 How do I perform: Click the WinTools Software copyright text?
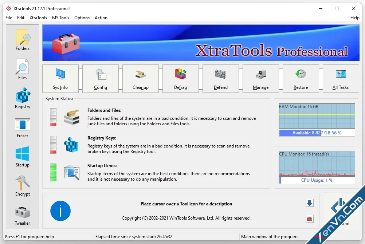click(186, 218)
